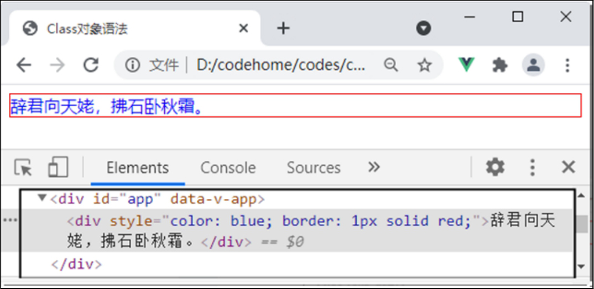Open the zoom magnifier icon in address bar

[391, 65]
